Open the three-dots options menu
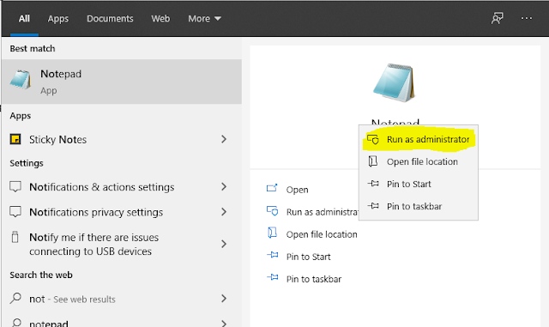The image size is (549, 327). [x=526, y=18]
